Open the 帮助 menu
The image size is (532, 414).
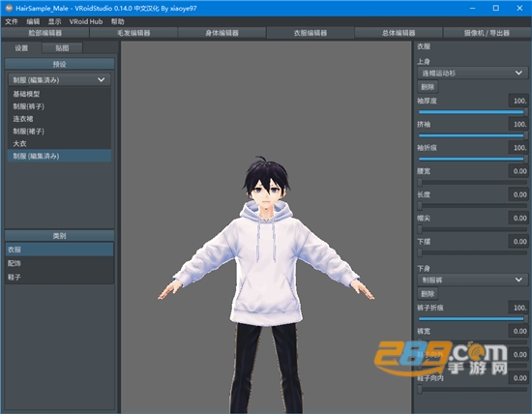click(118, 21)
